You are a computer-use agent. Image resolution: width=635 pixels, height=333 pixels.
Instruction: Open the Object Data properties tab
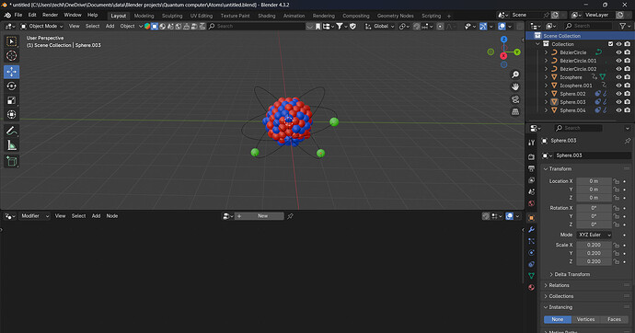point(531,276)
